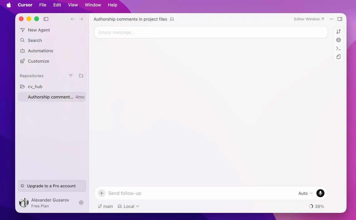This screenshot has height=220, width=356.
Task: Start a New Agent
Action: (x=52, y=30)
